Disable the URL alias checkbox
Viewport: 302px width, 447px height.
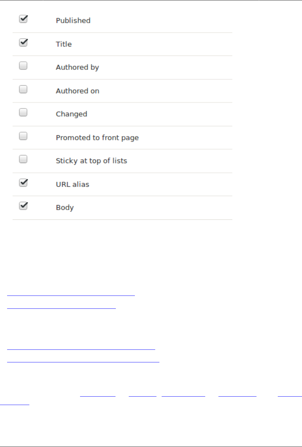(x=23, y=183)
